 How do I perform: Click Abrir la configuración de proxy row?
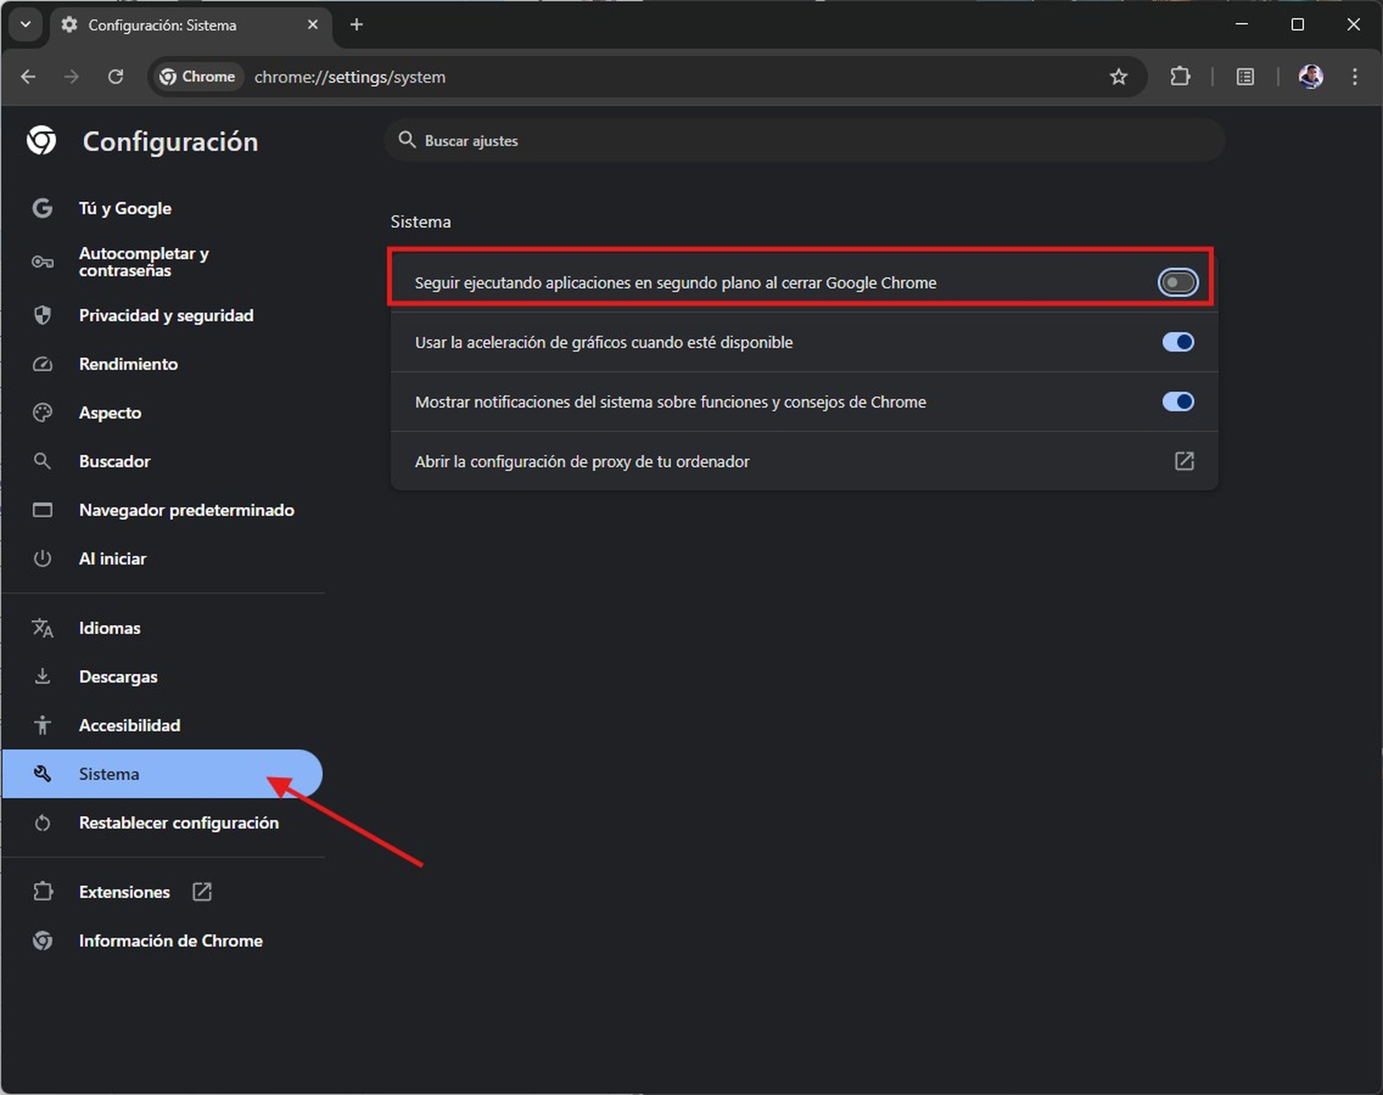point(804,461)
